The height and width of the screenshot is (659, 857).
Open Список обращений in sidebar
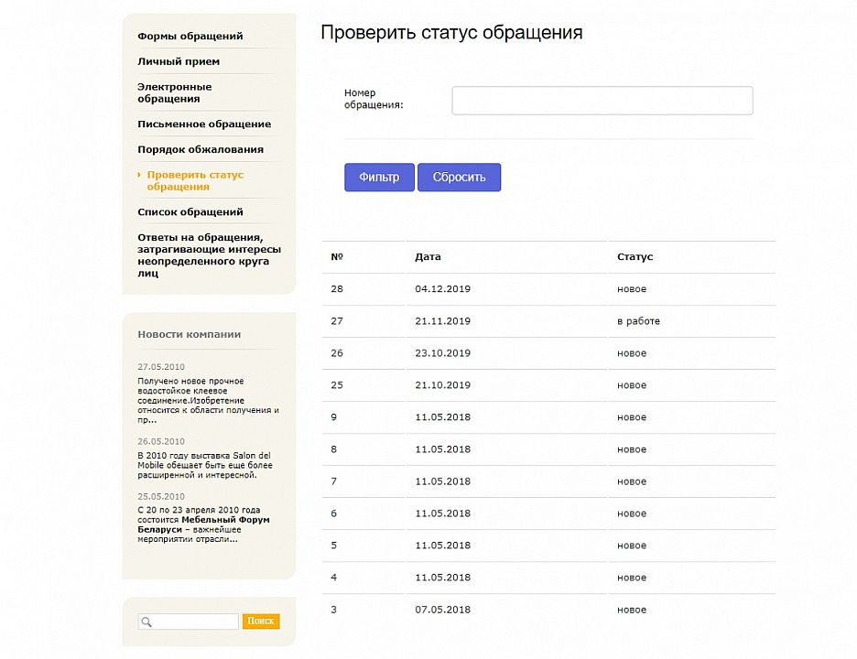pos(190,212)
